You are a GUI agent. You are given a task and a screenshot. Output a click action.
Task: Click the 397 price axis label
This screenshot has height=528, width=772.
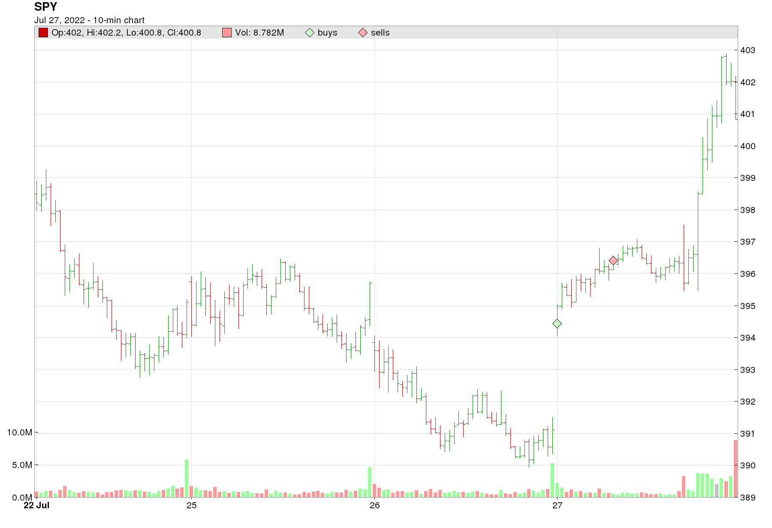pos(748,242)
